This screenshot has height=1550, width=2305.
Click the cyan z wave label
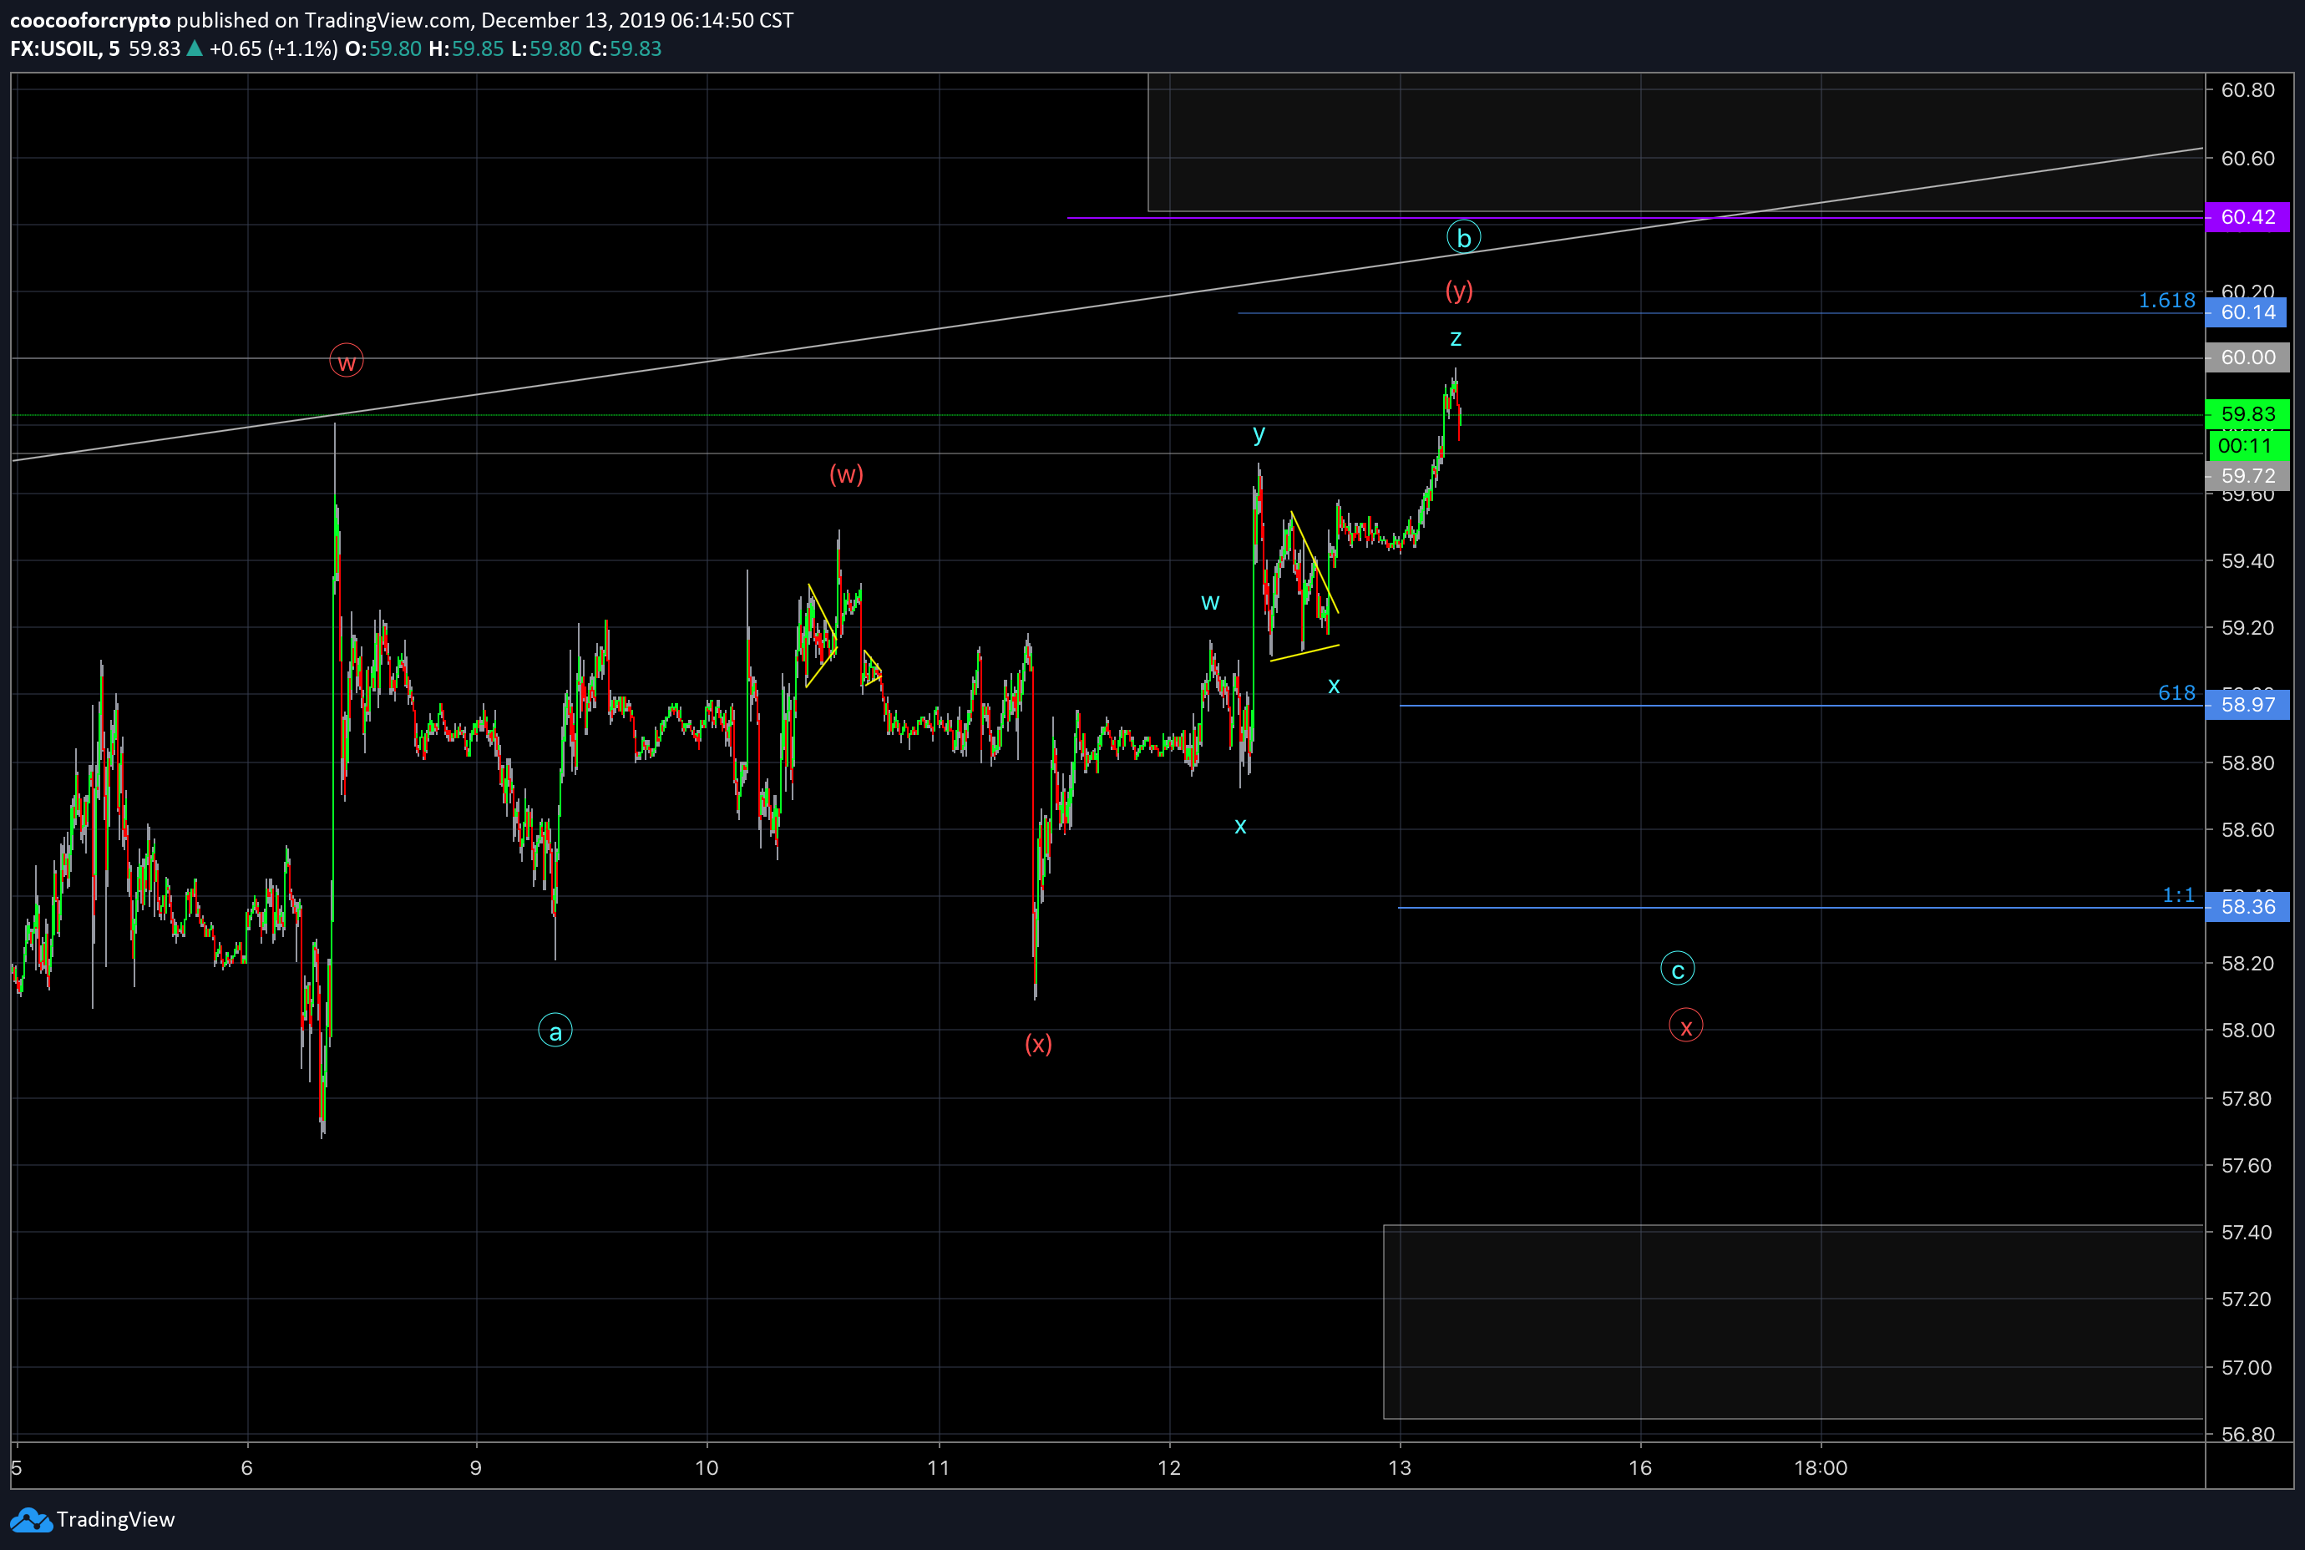(x=1455, y=338)
